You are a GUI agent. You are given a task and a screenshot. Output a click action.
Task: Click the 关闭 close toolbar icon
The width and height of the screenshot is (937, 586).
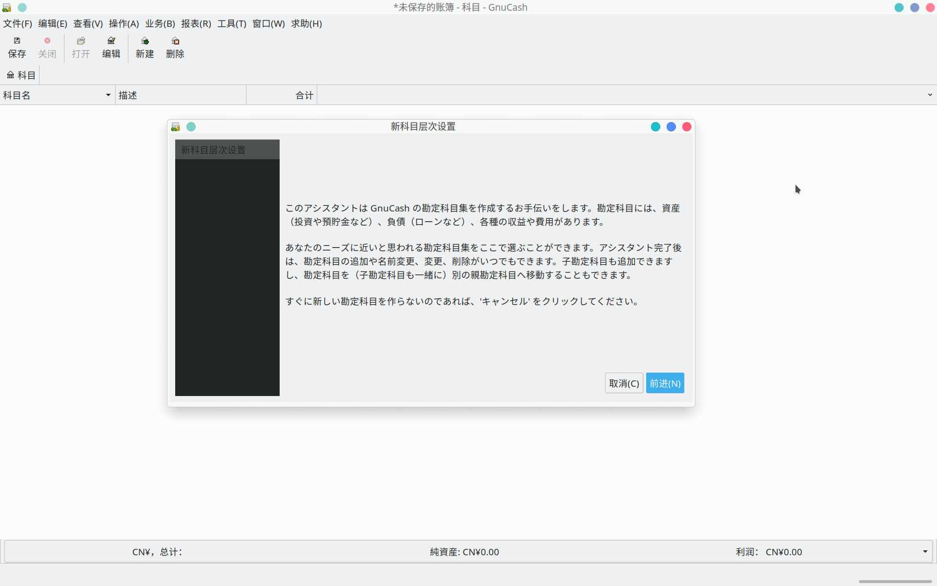47,41
